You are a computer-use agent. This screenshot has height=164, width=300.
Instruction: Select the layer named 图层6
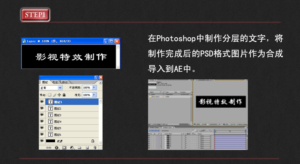click(58, 135)
